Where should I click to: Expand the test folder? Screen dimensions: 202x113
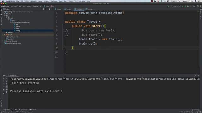[7, 33]
